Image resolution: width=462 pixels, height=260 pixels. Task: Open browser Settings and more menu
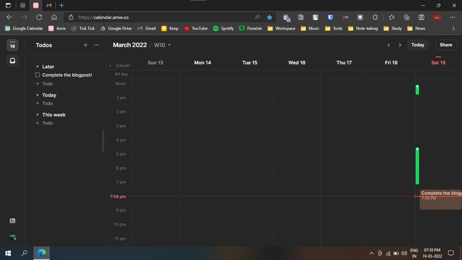pos(452,17)
